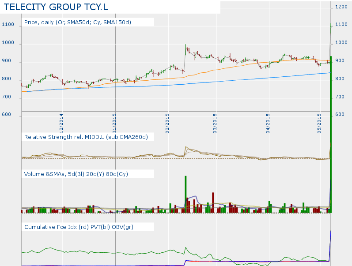Image resolution: width=352 pixels, height=266 pixels.
Task: Click the 900 value on left axis
Action: point(7,61)
